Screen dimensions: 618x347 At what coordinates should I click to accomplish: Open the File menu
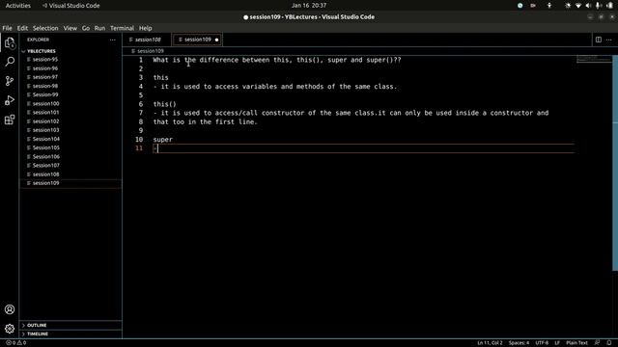coord(7,28)
